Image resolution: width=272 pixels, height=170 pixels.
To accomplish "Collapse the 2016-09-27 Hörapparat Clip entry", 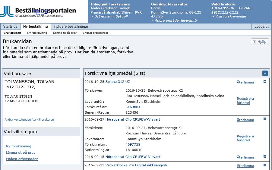I will pos(265,119).
